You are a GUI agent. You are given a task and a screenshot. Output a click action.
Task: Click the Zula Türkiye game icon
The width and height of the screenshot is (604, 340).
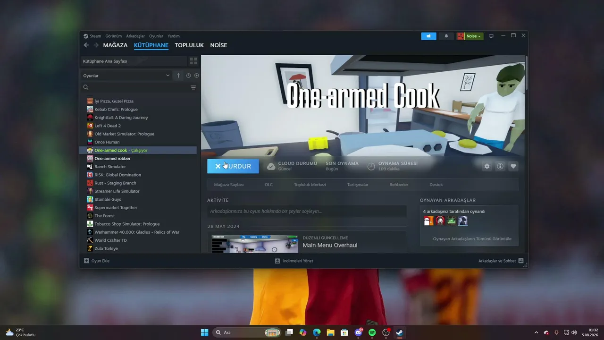pos(90,248)
